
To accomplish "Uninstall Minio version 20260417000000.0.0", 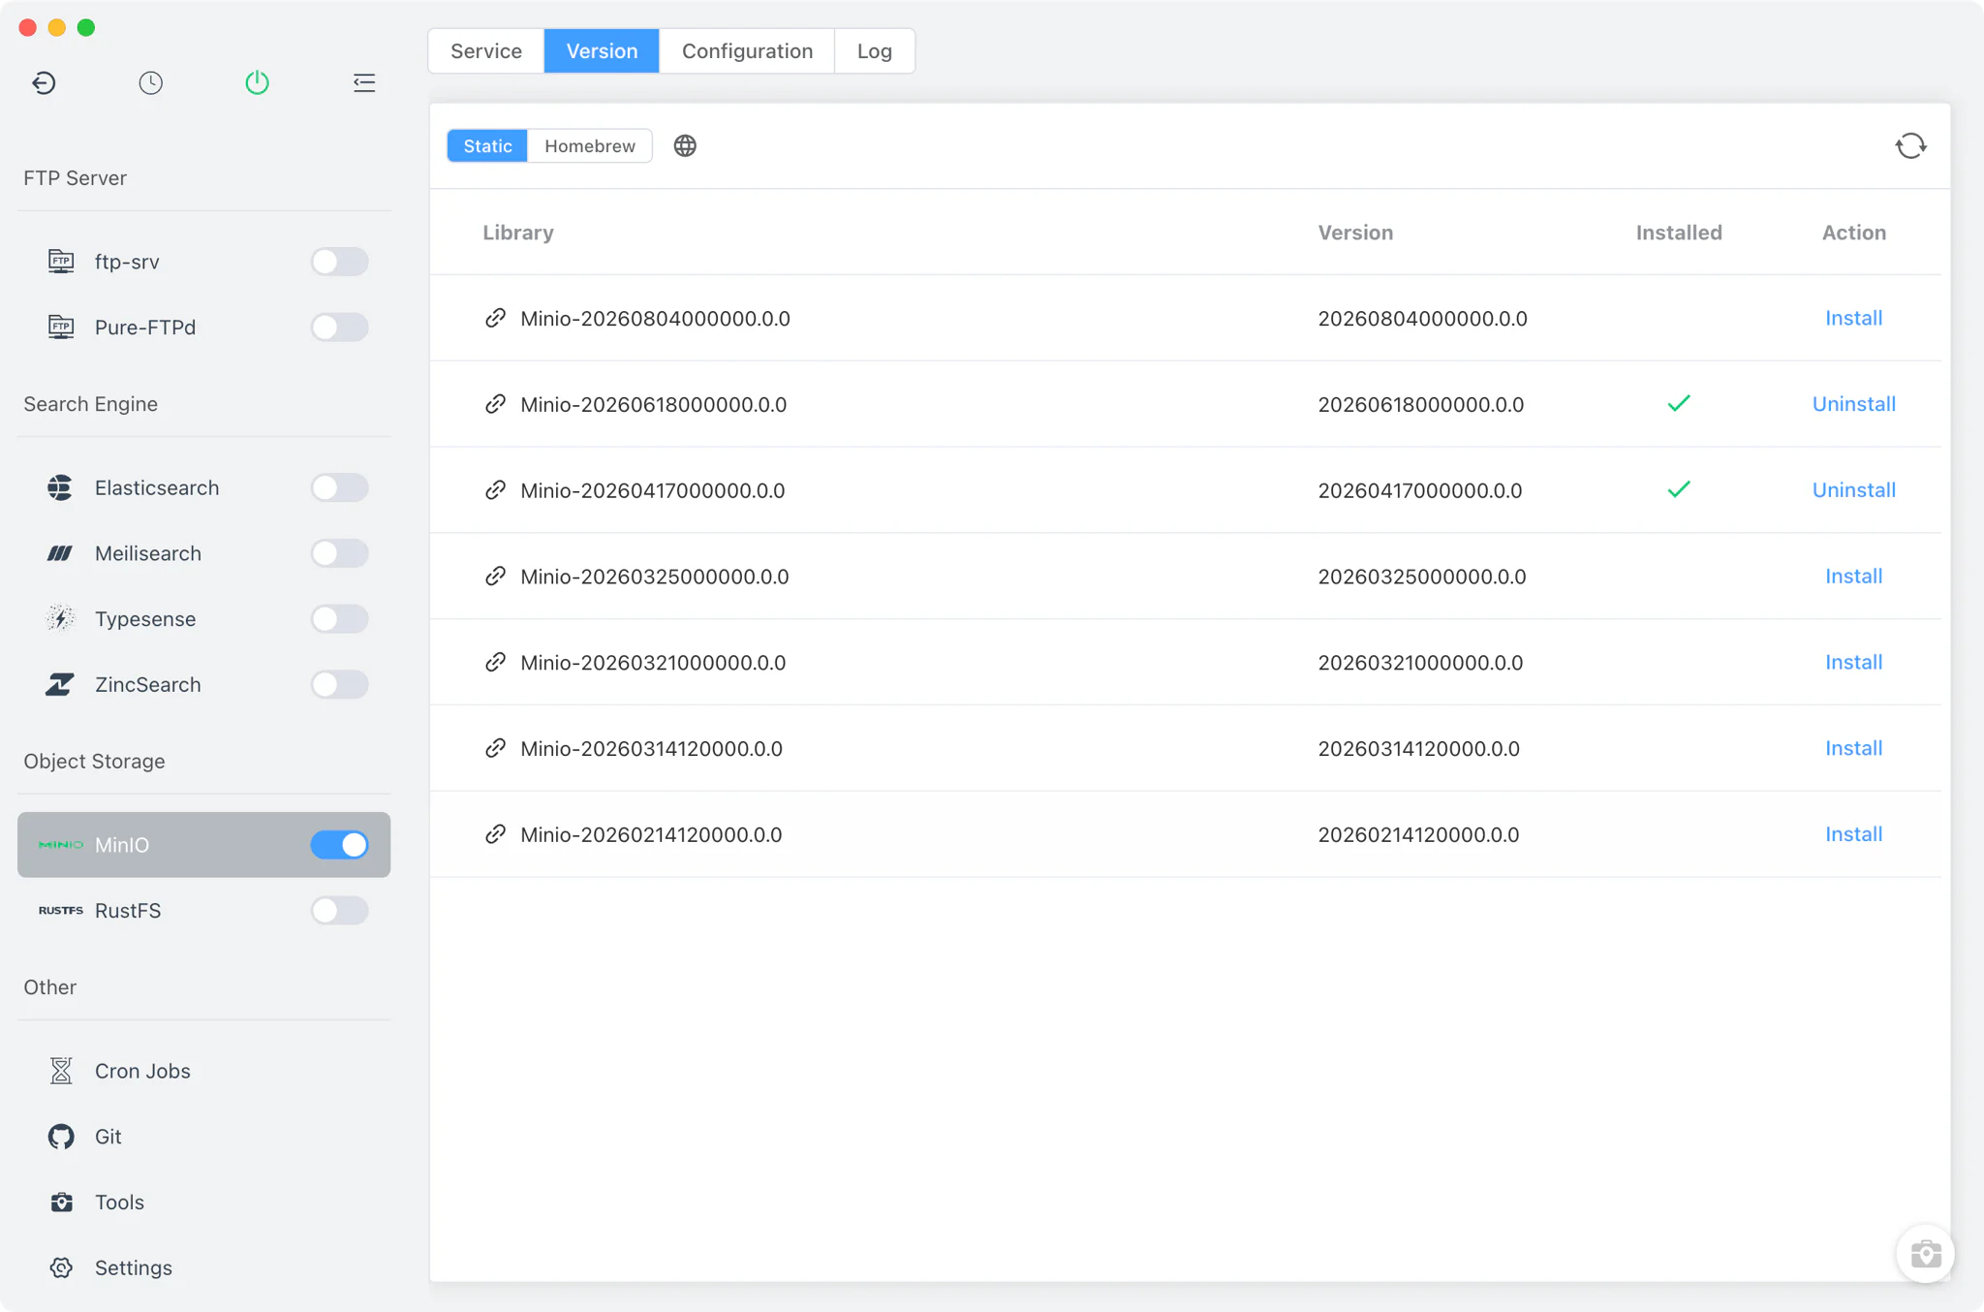I will [1853, 490].
